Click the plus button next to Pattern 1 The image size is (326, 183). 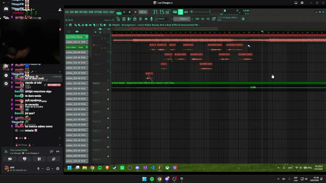coord(192,19)
